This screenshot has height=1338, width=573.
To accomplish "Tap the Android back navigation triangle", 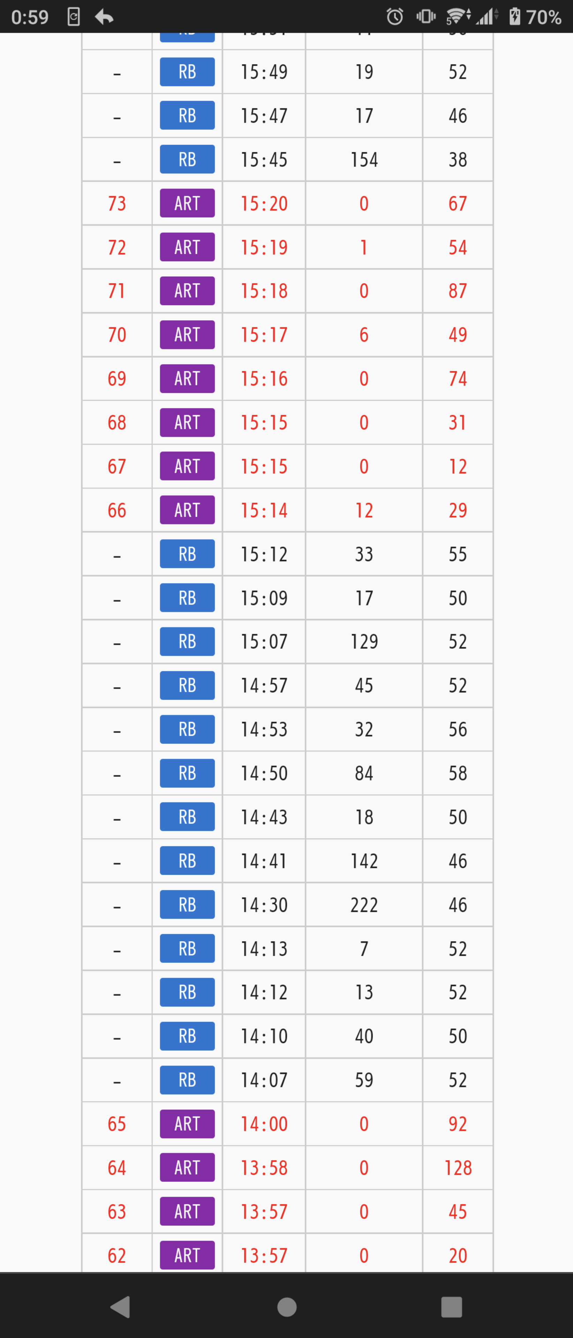I will click(x=121, y=1306).
